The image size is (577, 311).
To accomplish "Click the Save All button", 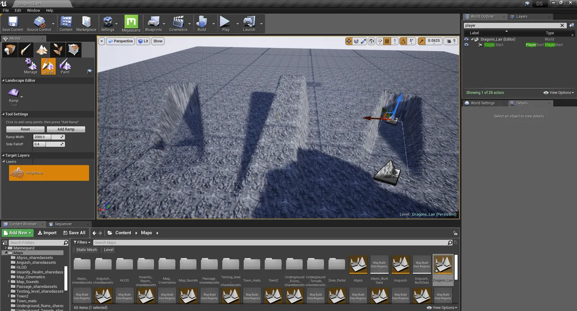I will (x=74, y=233).
